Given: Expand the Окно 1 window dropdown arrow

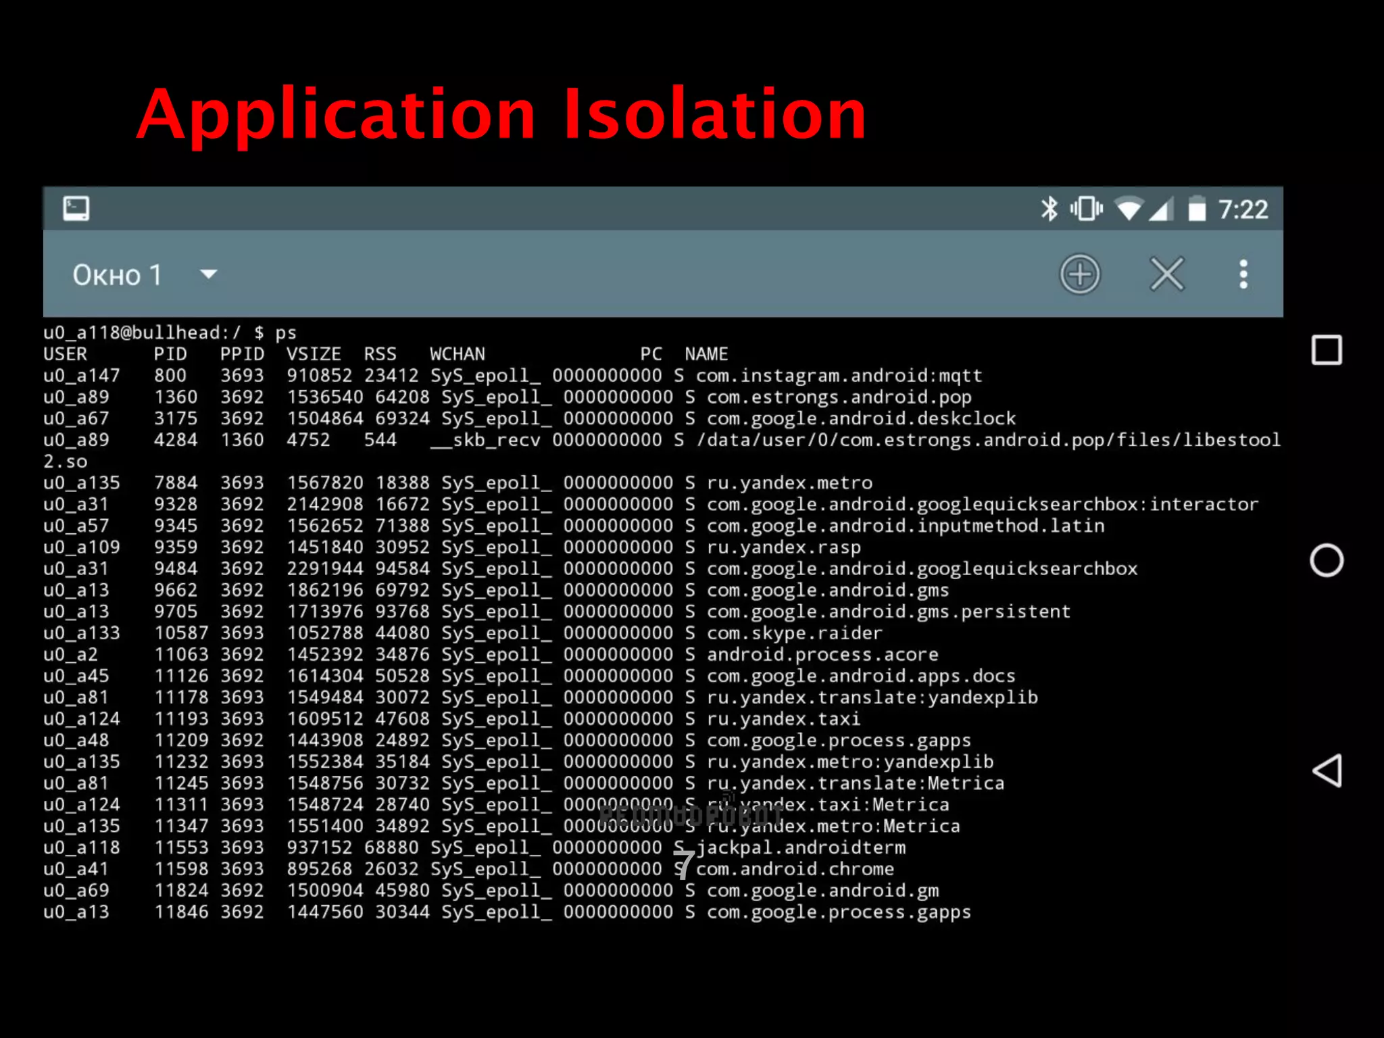Looking at the screenshot, I should click(209, 274).
